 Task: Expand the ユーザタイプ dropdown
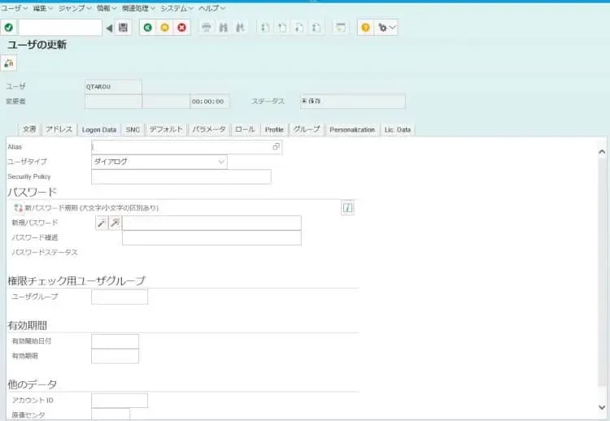click(x=221, y=162)
